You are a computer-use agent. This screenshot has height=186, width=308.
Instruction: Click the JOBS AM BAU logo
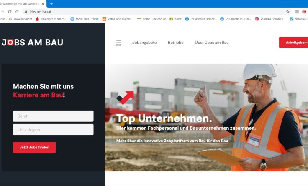click(x=32, y=43)
